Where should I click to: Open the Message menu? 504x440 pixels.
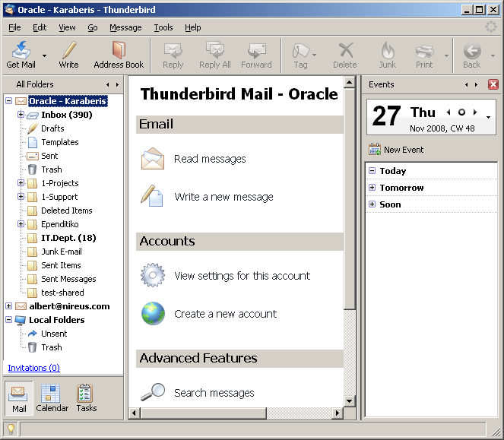125,27
